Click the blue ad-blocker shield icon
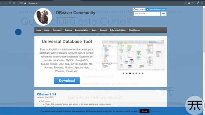The height and width of the screenshot is (115, 205). [189, 3]
